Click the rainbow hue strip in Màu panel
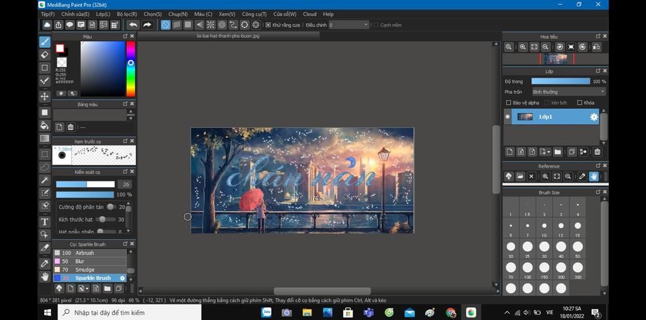646x320 pixels. pos(131,69)
